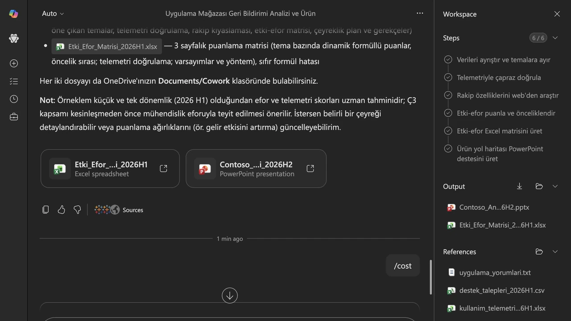Open the more options ellipsis menu
Screen dimensions: 571x321
click(420, 13)
